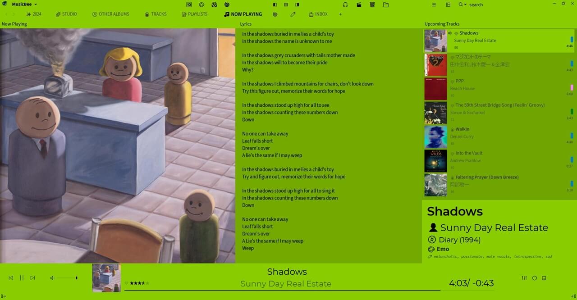Click the Walkin blue album thumbnail
577x300 pixels.
tap(435, 137)
